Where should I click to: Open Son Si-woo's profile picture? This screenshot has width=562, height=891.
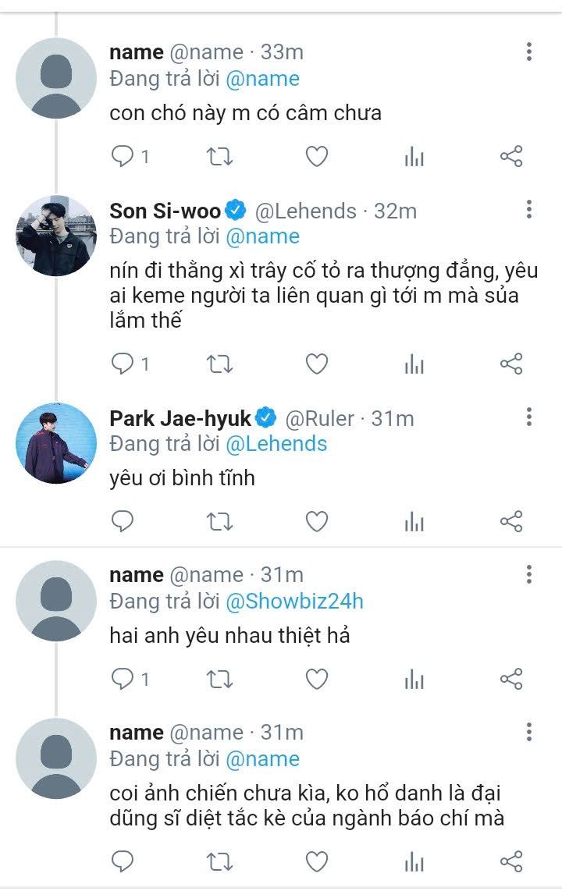55,236
